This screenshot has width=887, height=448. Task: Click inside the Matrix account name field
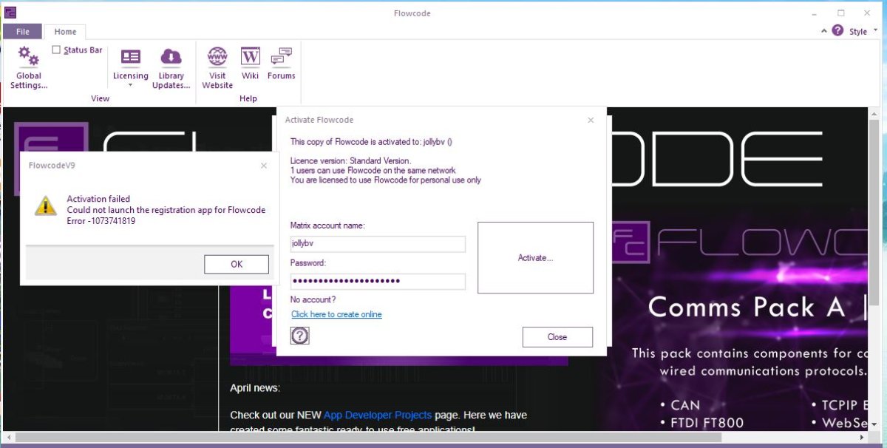tap(378, 244)
